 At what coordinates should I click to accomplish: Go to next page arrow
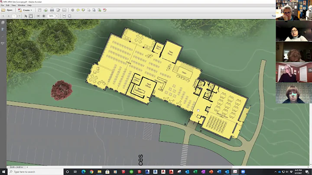[9, 16]
